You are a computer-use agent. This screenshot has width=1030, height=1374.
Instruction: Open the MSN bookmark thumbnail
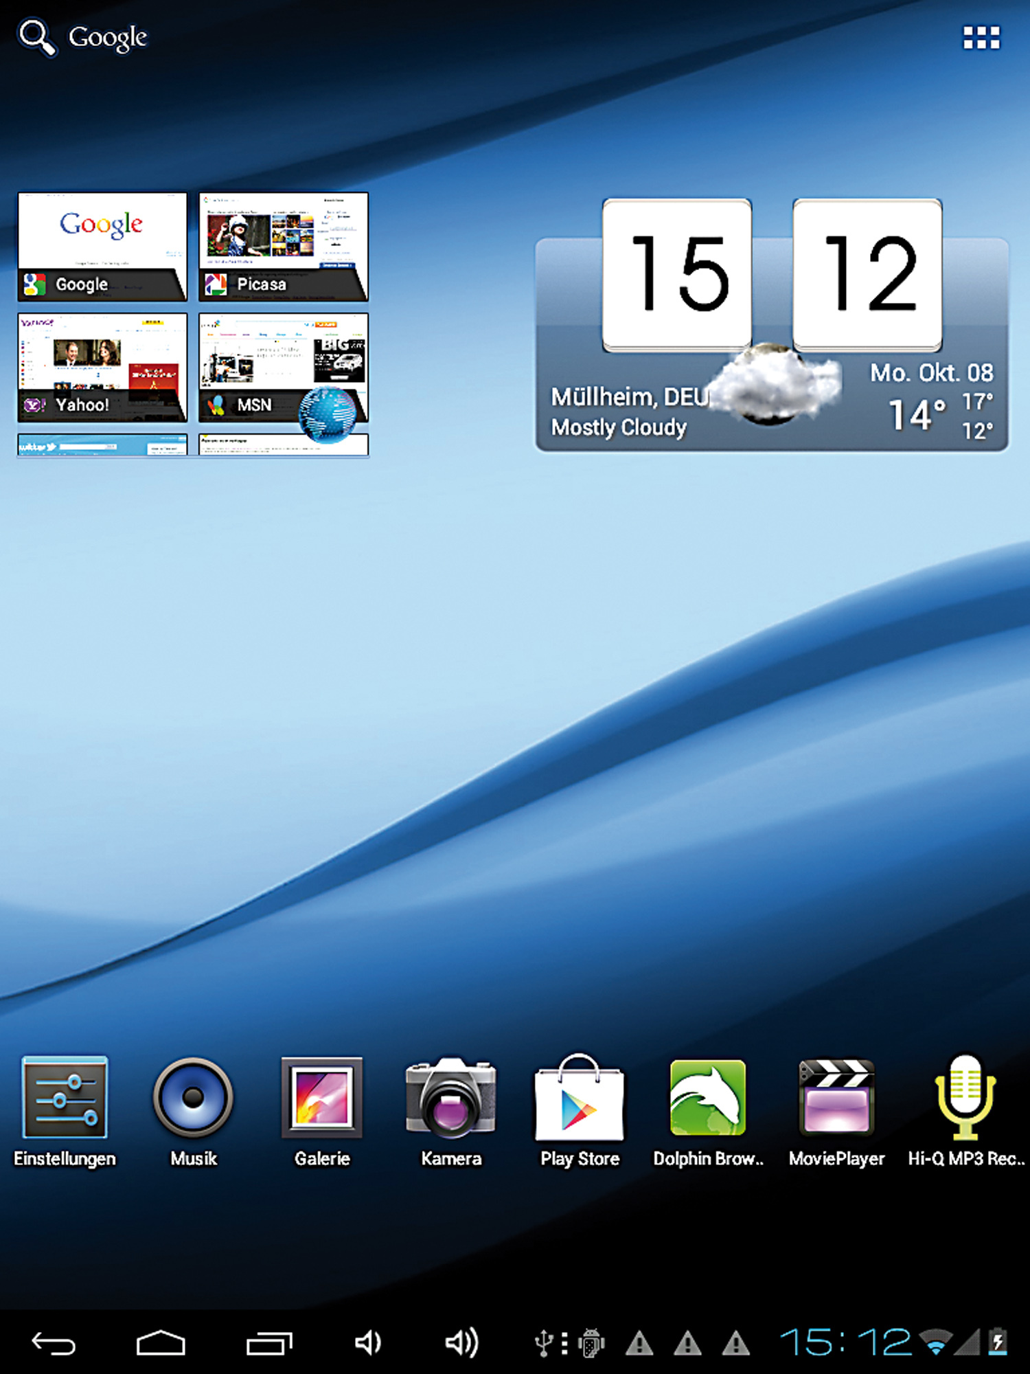284,367
